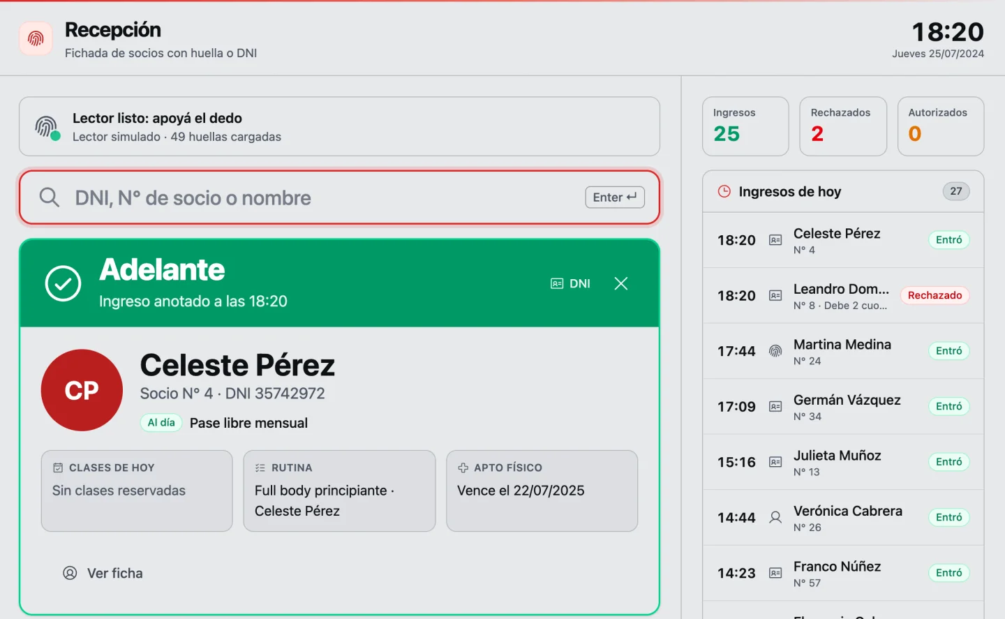Viewport: 1005px width, 619px height.
Task: Click the N° 8 · Debe 2 cuo... text
Action: [840, 306]
